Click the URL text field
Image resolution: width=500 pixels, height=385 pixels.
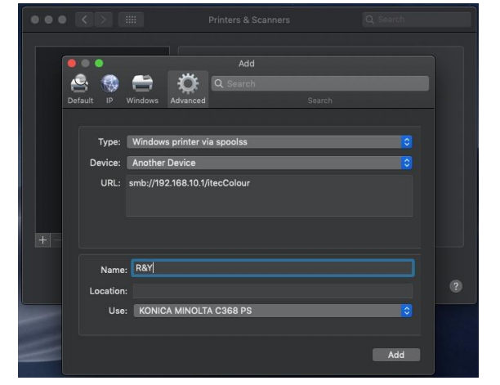270,196
